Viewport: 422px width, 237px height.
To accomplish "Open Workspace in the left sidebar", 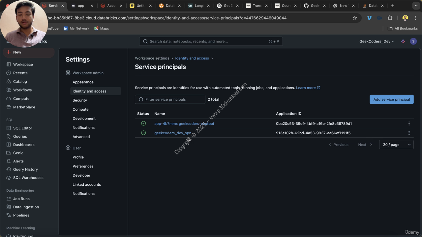I will point(23,65).
